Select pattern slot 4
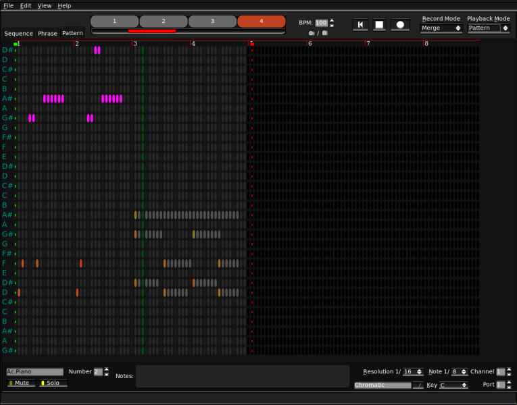 coord(261,22)
